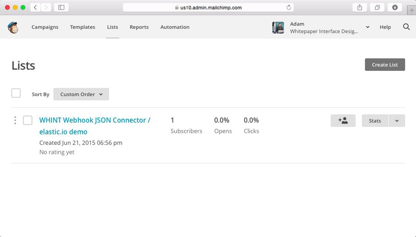This screenshot has width=416, height=237.
Task: Click the Adam Whitepaper Interface account name
Action: (x=324, y=28)
